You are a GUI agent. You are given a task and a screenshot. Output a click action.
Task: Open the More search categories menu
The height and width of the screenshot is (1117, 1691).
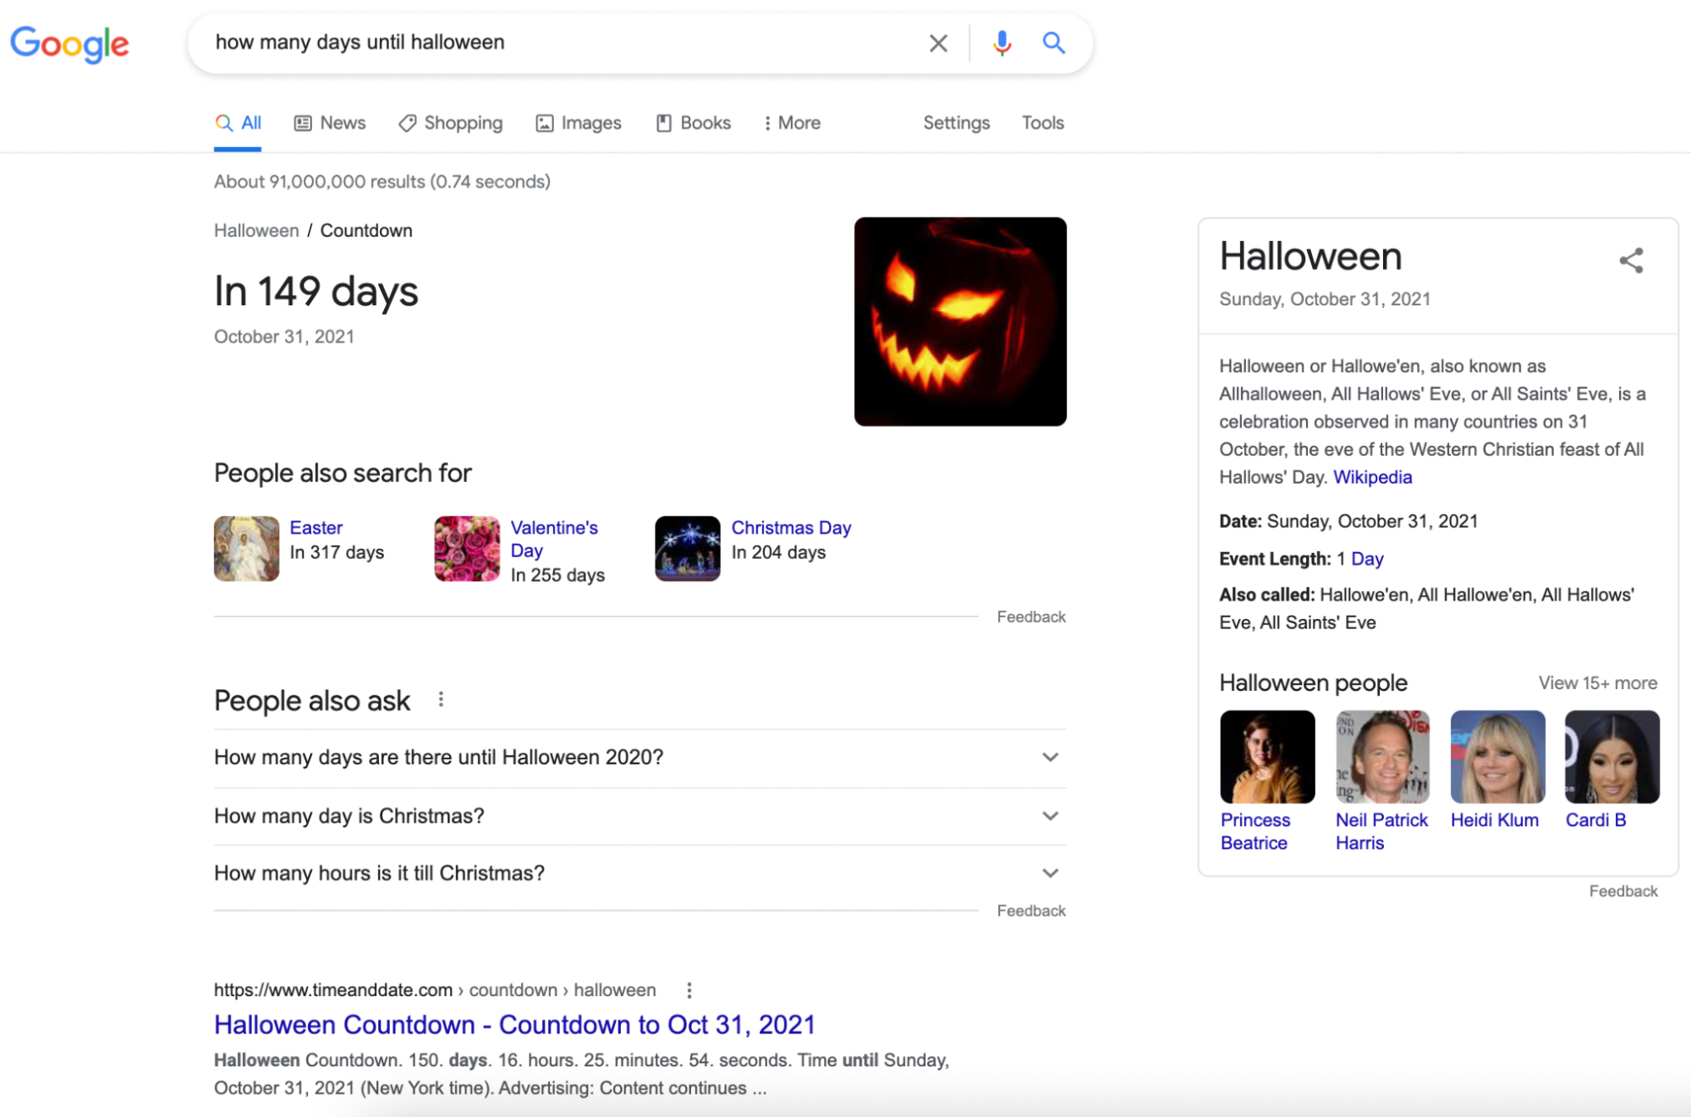[x=791, y=123]
